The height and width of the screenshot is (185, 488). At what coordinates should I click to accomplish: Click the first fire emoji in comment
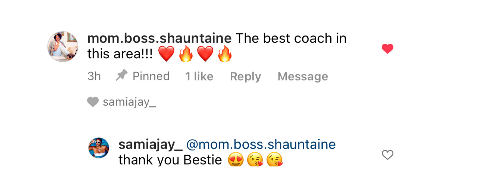pyautogui.click(x=186, y=54)
